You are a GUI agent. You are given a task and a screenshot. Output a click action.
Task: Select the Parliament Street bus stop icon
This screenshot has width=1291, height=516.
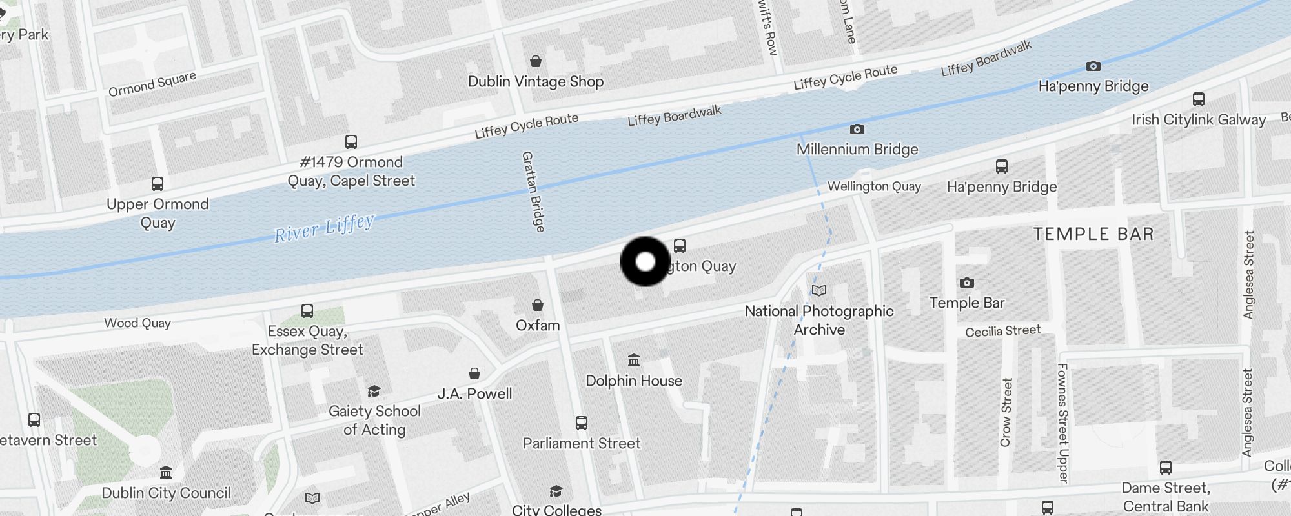582,422
